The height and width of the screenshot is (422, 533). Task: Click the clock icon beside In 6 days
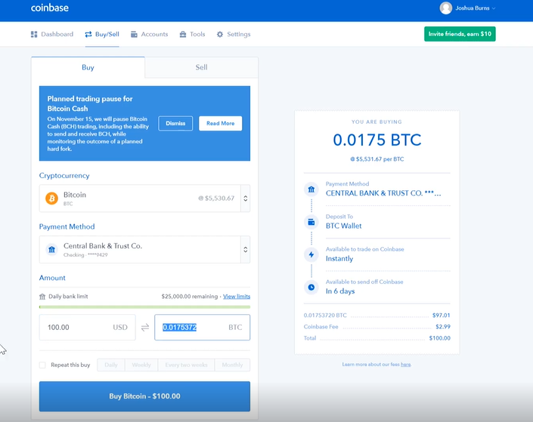coord(311,287)
